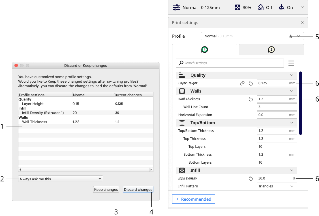The image size is (319, 216).
Task: Click the infill 30% icon in top bar
Action: tap(237, 7)
